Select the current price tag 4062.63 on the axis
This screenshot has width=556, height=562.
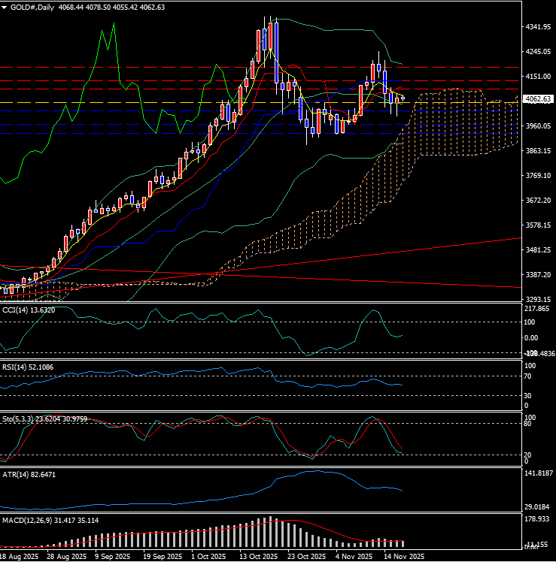pos(537,99)
